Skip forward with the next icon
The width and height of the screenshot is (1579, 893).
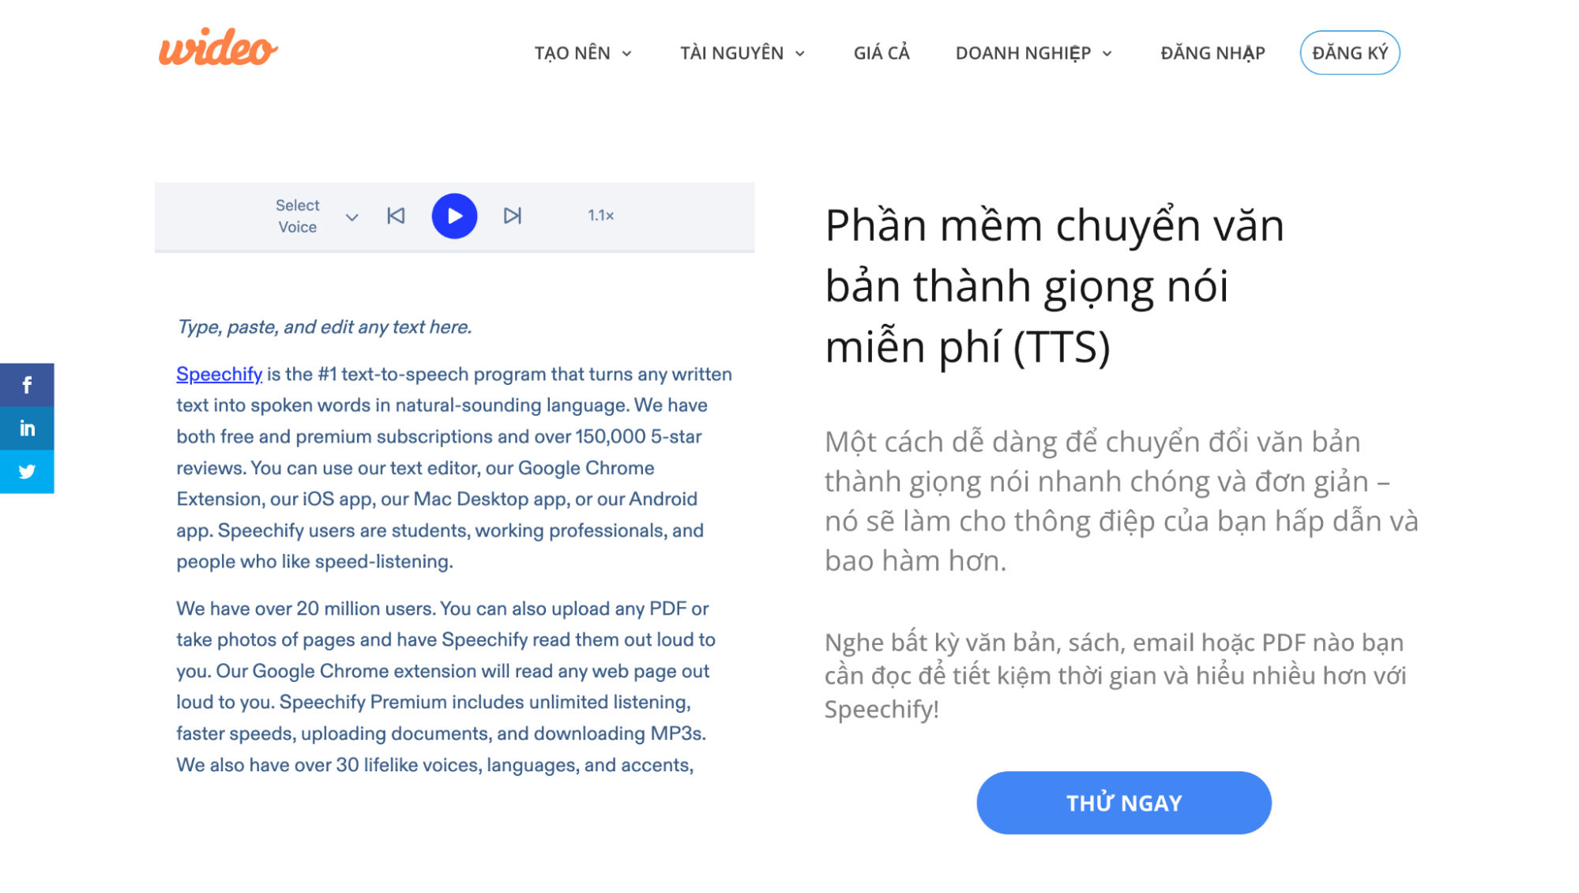[x=513, y=216]
